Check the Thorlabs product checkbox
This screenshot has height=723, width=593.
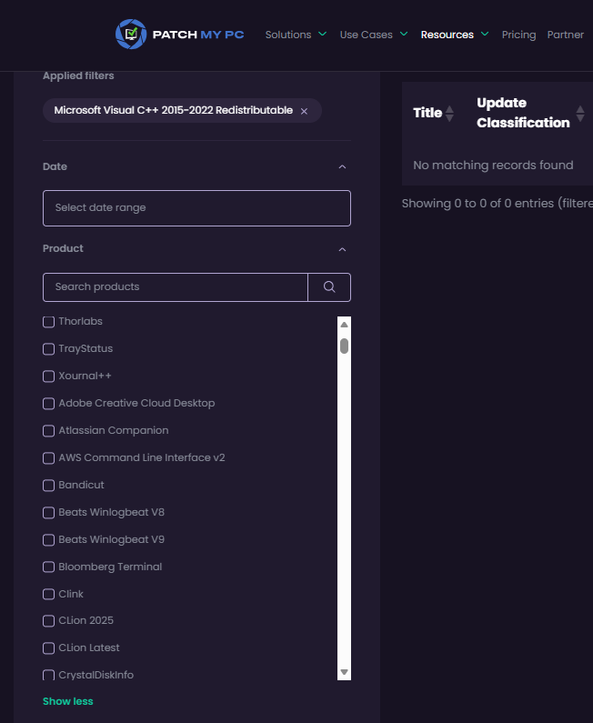[x=49, y=322]
